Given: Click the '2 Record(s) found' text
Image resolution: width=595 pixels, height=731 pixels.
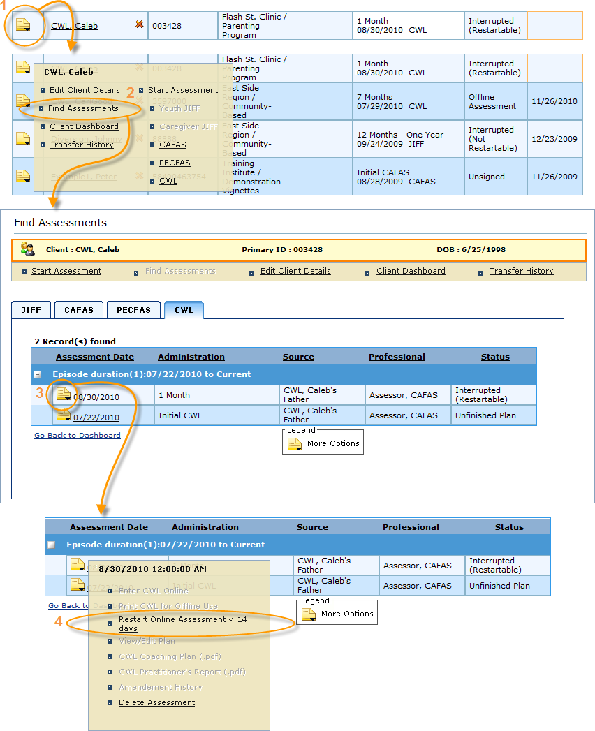Looking at the screenshot, I should (x=75, y=341).
